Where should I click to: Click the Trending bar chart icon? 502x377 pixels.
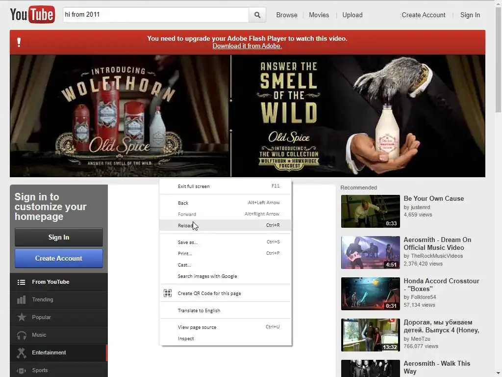click(21, 300)
